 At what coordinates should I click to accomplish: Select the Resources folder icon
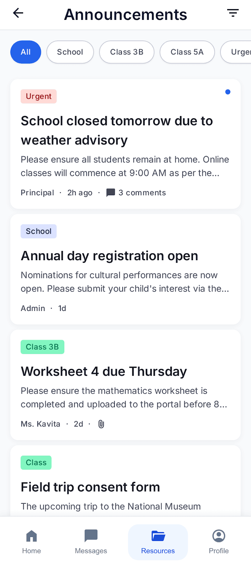click(x=158, y=536)
